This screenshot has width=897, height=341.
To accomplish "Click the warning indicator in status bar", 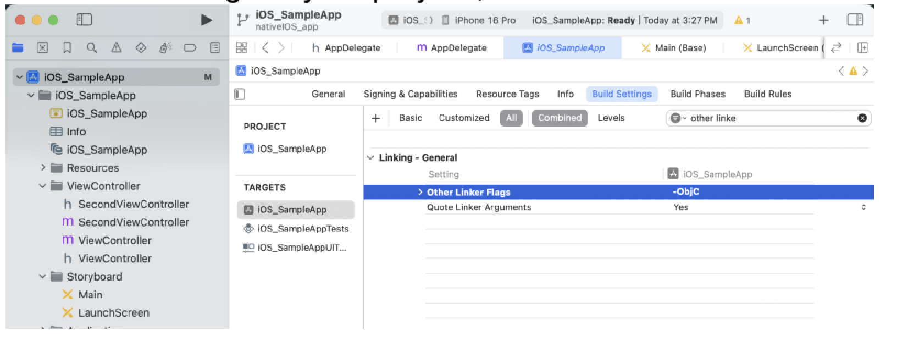I will click(x=742, y=20).
